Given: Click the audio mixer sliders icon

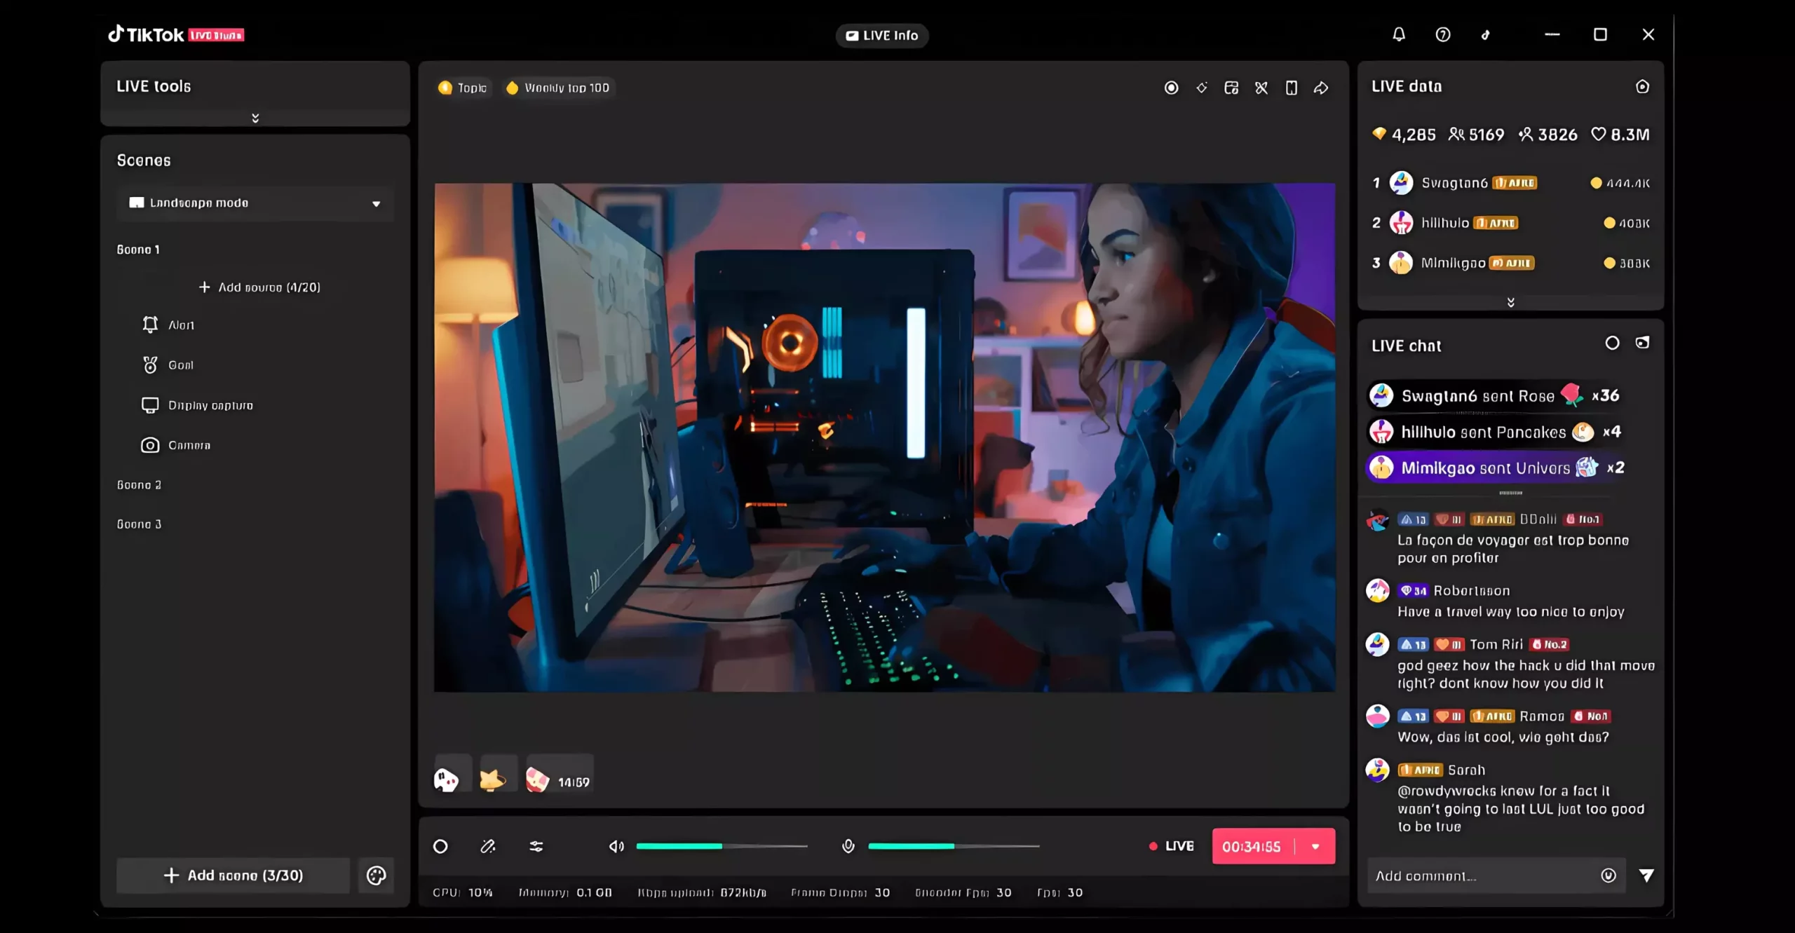Looking at the screenshot, I should pos(536,847).
